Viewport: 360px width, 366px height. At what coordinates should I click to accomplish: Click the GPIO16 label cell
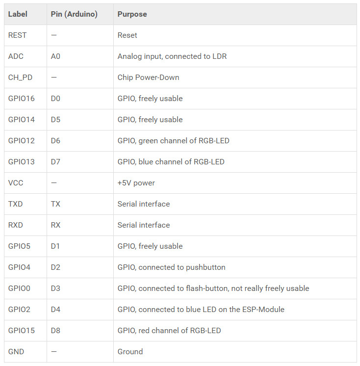[x=26, y=99]
